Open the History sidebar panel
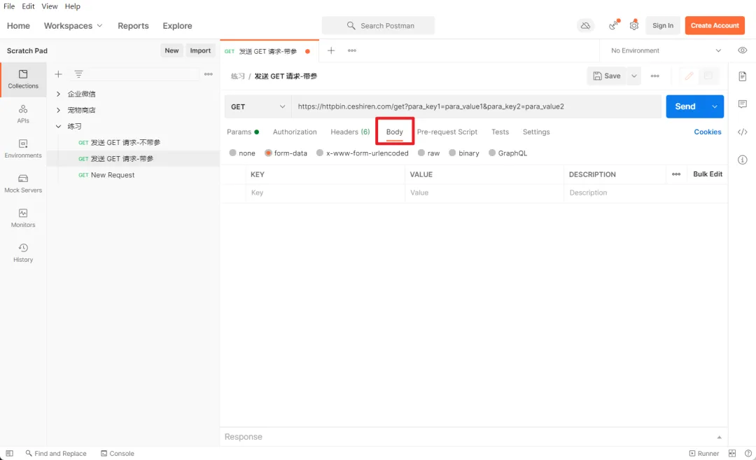The height and width of the screenshot is (460, 756). click(23, 253)
